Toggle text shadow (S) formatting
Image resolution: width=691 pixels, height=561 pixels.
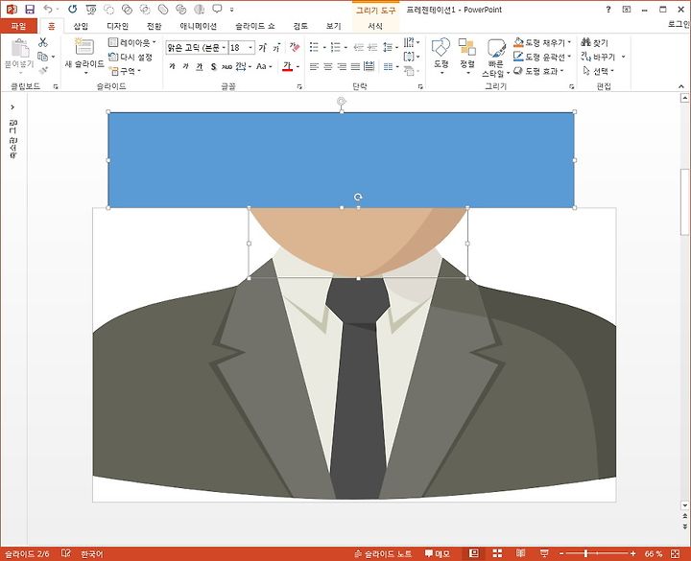213,66
